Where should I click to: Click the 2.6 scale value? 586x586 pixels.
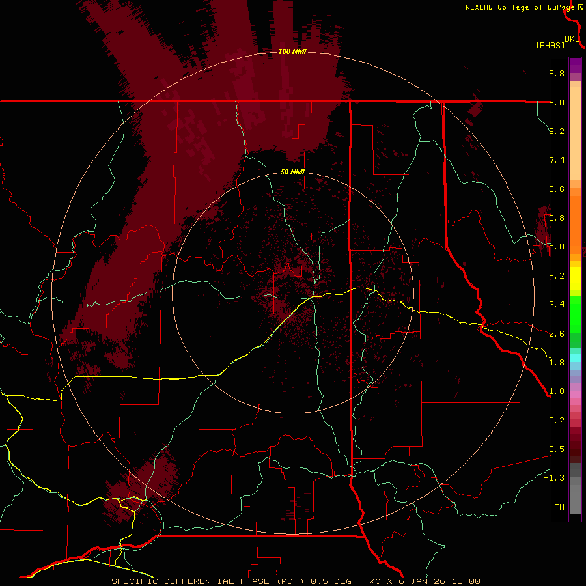pos(557,334)
